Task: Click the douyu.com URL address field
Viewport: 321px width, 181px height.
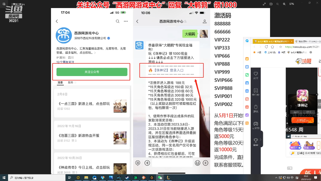Action: pyautogui.click(x=302, y=47)
